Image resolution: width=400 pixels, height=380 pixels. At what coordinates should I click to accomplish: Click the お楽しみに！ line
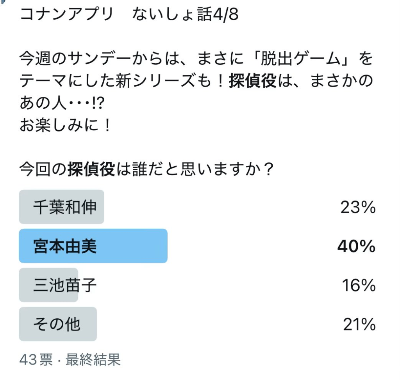(x=65, y=127)
